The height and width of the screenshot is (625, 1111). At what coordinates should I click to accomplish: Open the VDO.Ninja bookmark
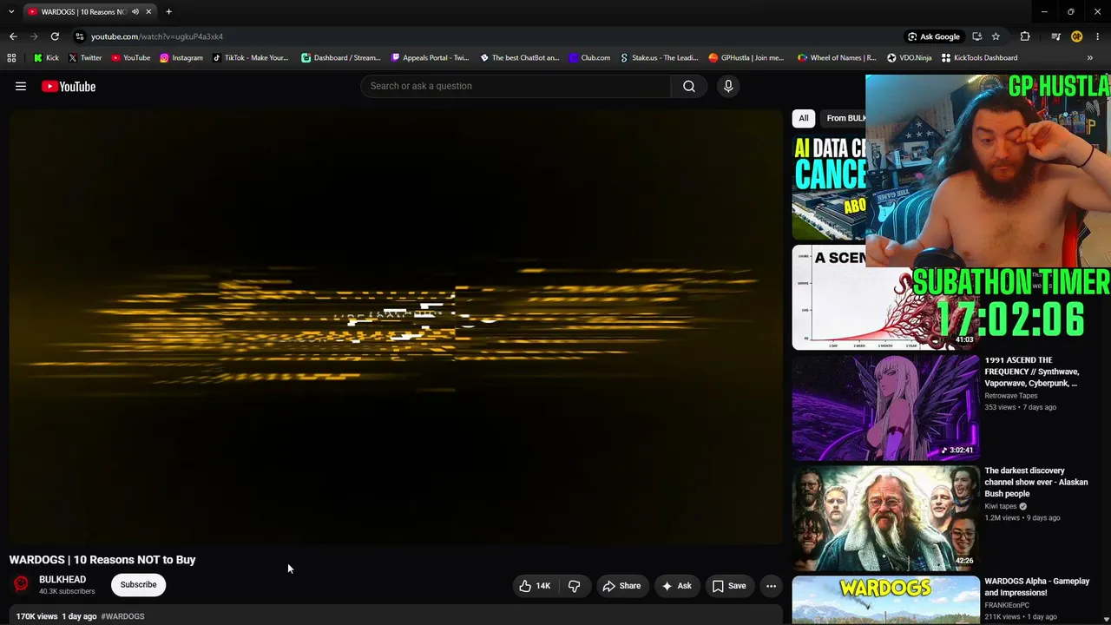pyautogui.click(x=909, y=58)
